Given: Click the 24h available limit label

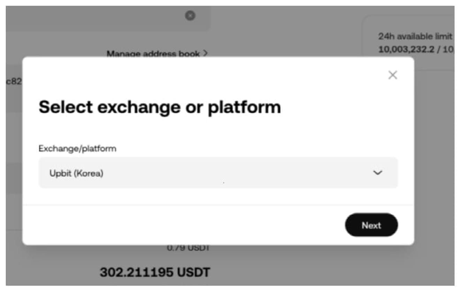Looking at the screenshot, I should click(415, 36).
